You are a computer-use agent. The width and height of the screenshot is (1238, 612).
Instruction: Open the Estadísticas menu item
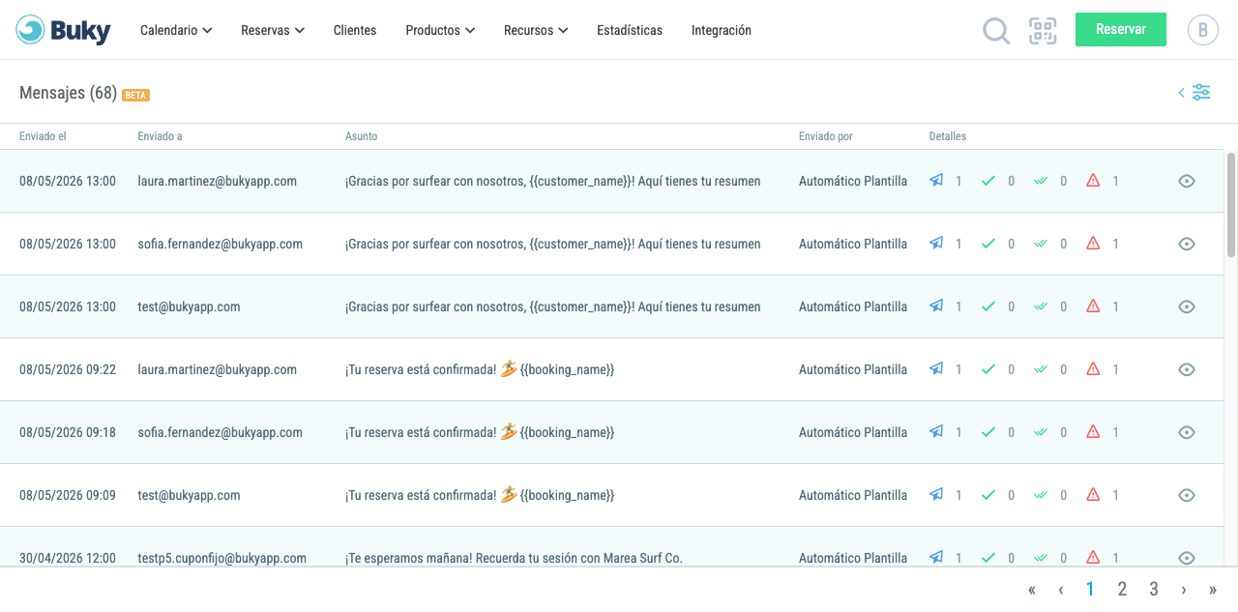point(630,30)
